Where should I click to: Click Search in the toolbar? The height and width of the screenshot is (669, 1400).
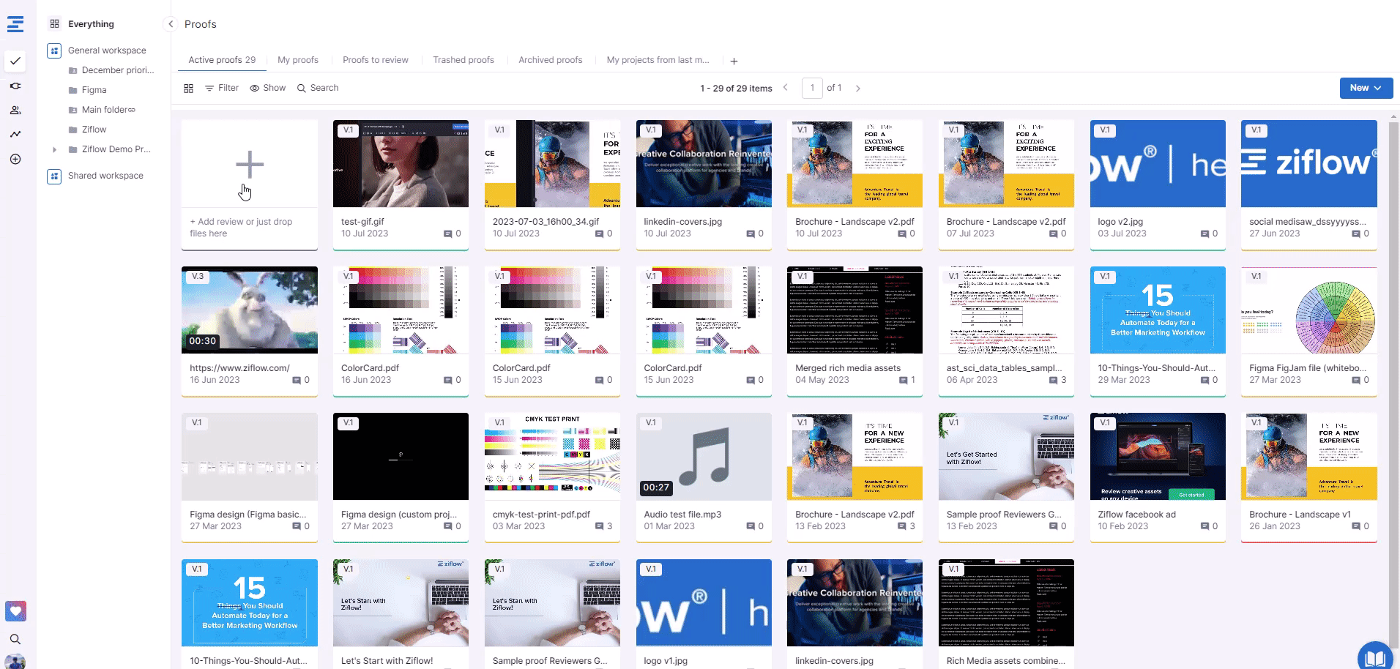[317, 88]
